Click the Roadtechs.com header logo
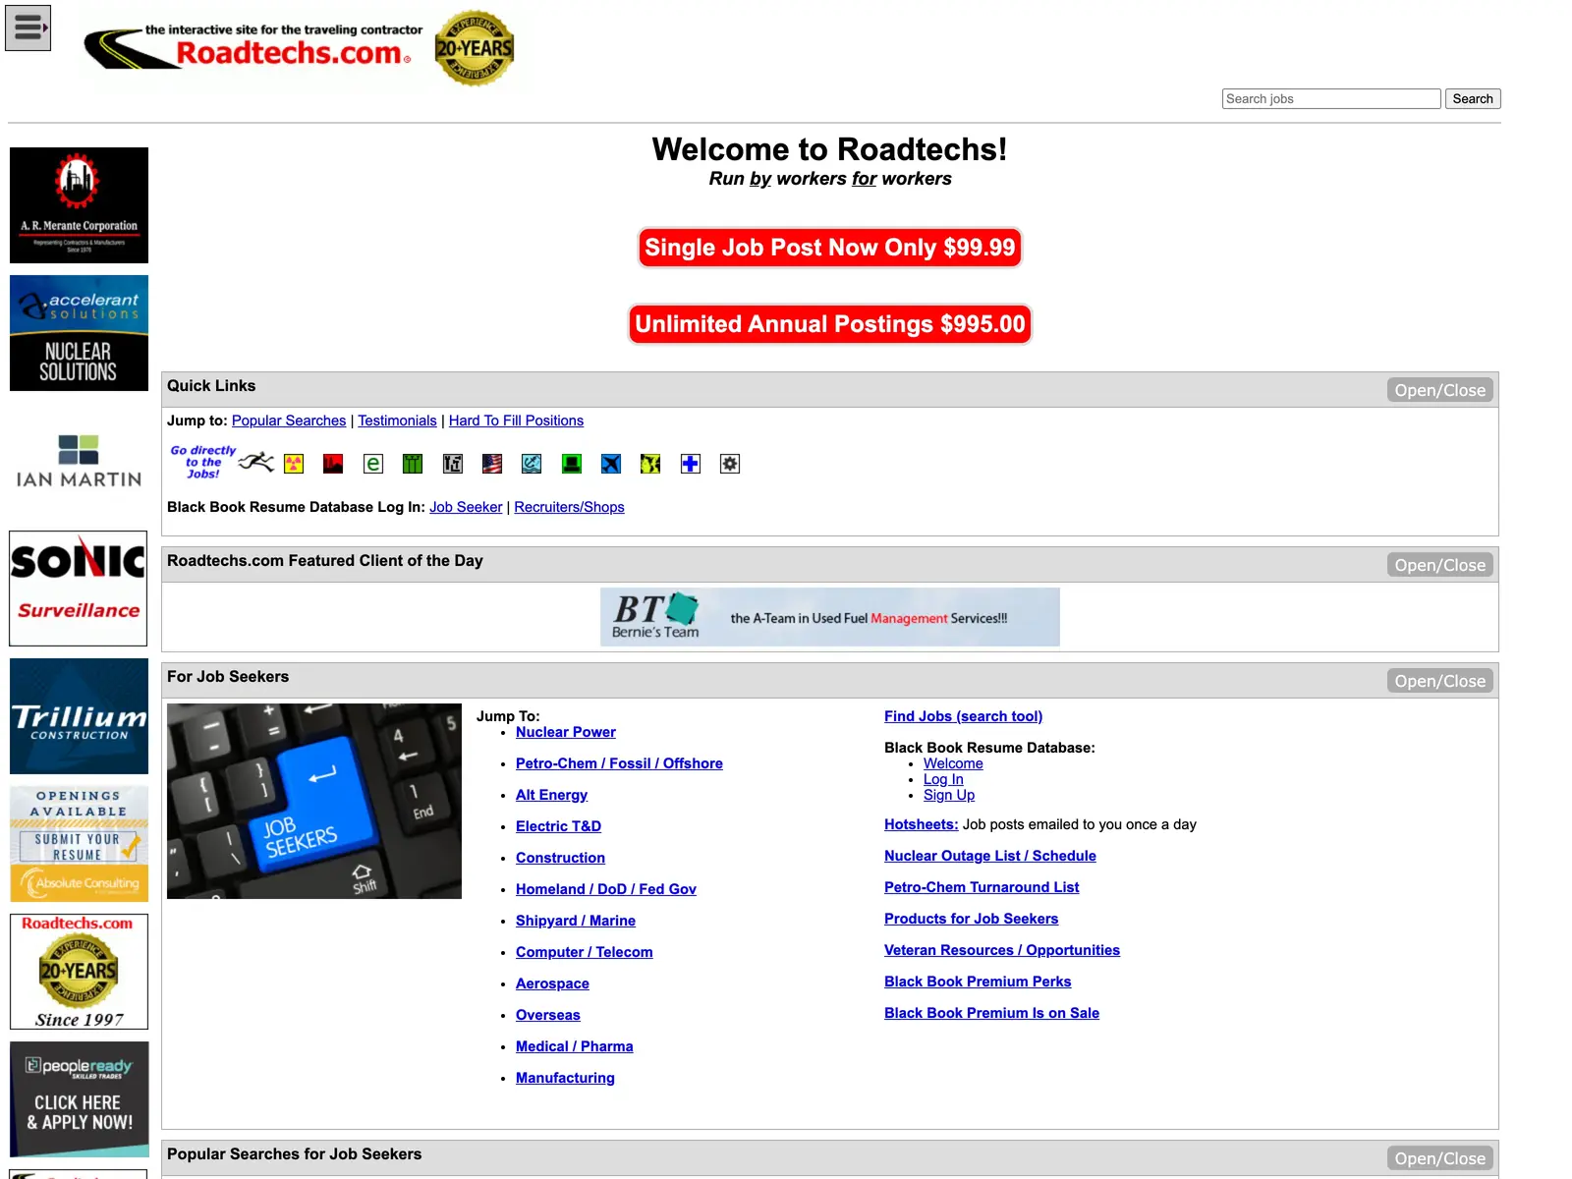1572x1179 pixels. click(x=254, y=47)
